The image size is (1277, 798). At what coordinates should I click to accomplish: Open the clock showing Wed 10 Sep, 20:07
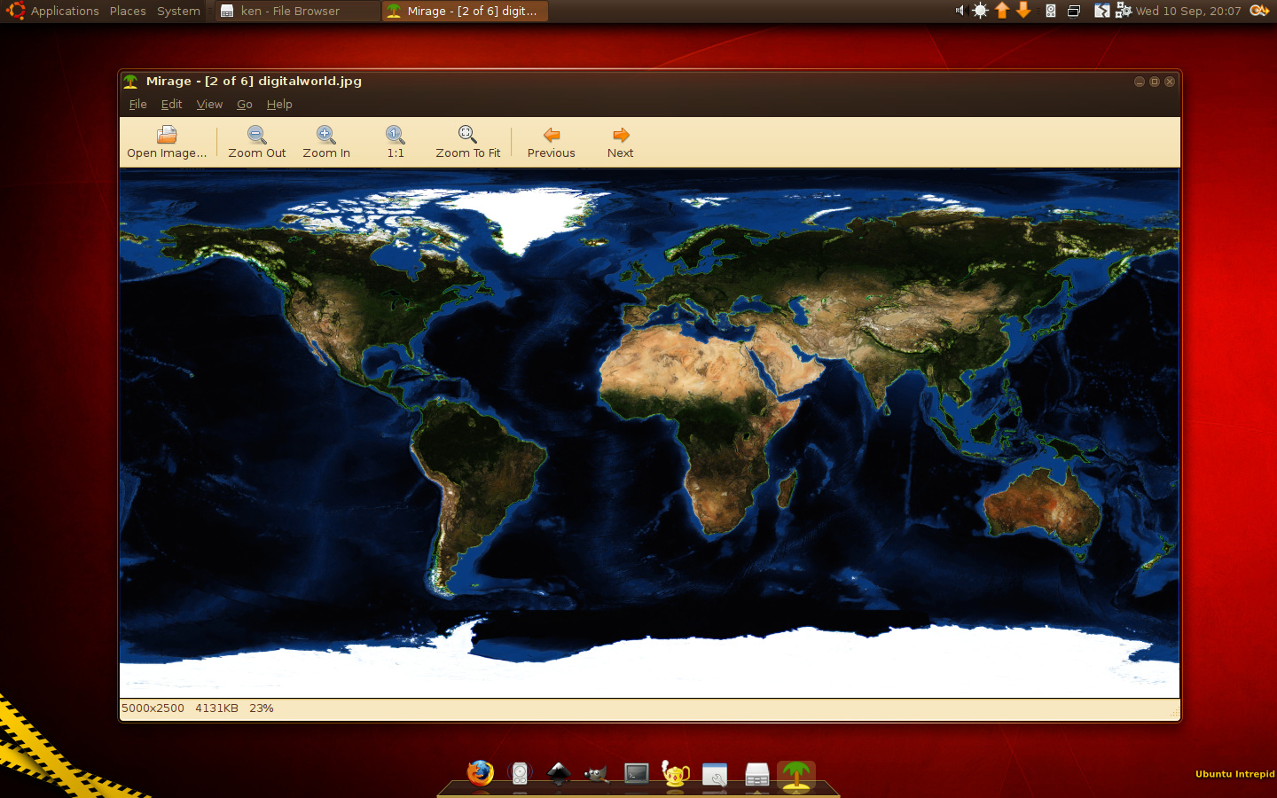[x=1188, y=11]
